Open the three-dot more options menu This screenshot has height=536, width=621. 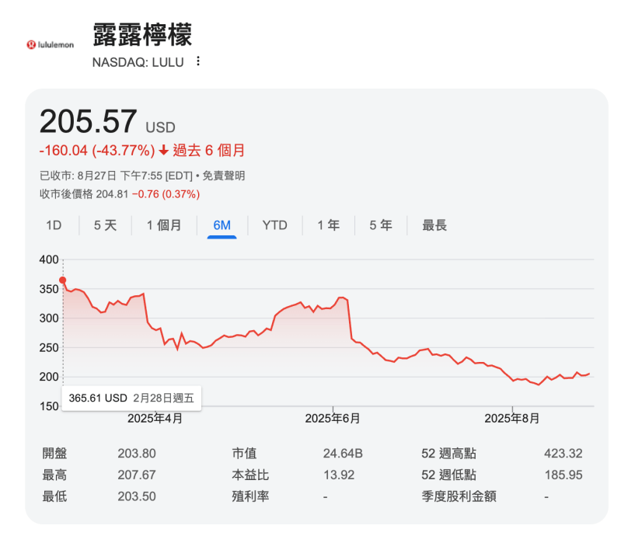(198, 61)
